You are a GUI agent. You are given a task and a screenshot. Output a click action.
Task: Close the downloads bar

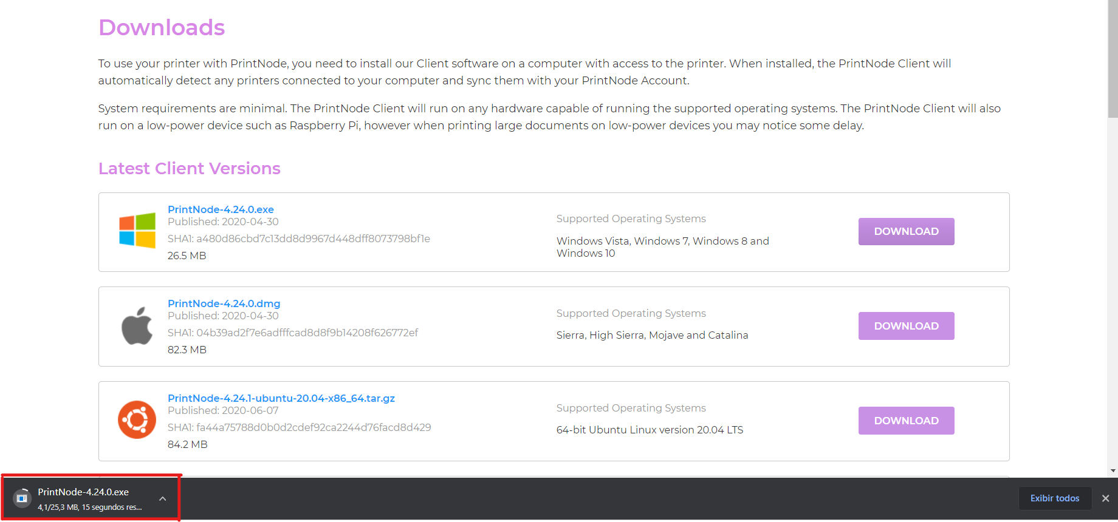[1105, 498]
